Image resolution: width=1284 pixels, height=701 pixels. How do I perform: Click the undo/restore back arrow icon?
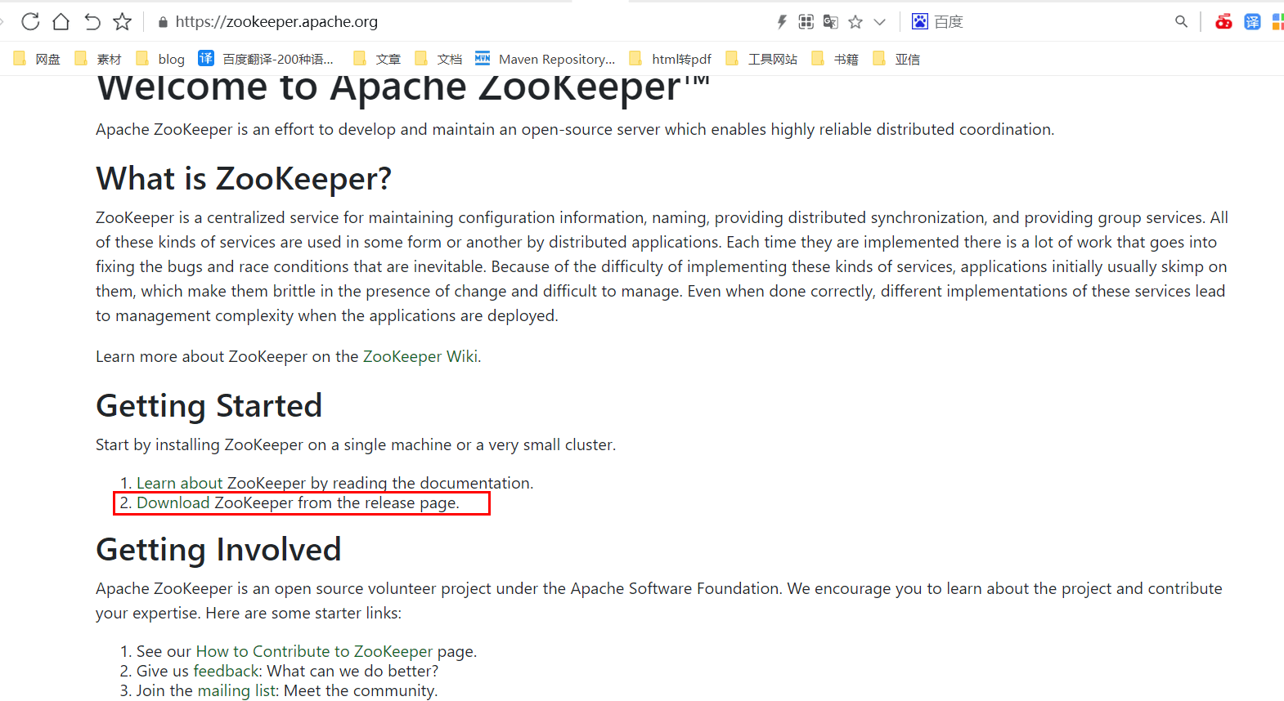92,21
